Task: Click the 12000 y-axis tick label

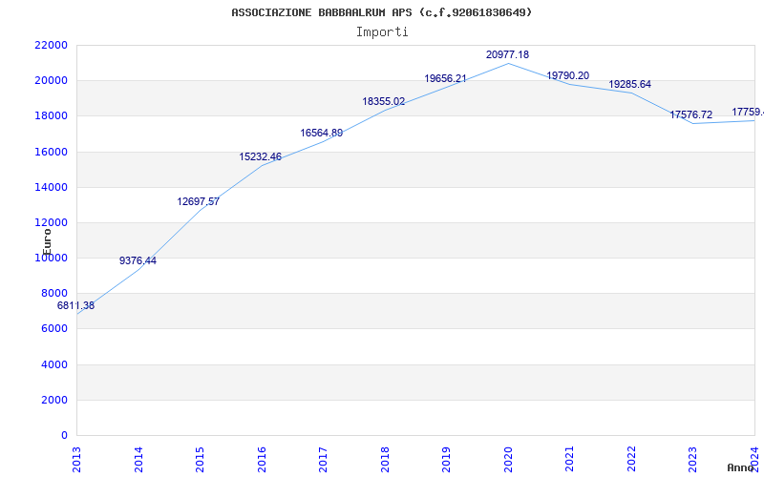Action: pyautogui.click(x=52, y=222)
